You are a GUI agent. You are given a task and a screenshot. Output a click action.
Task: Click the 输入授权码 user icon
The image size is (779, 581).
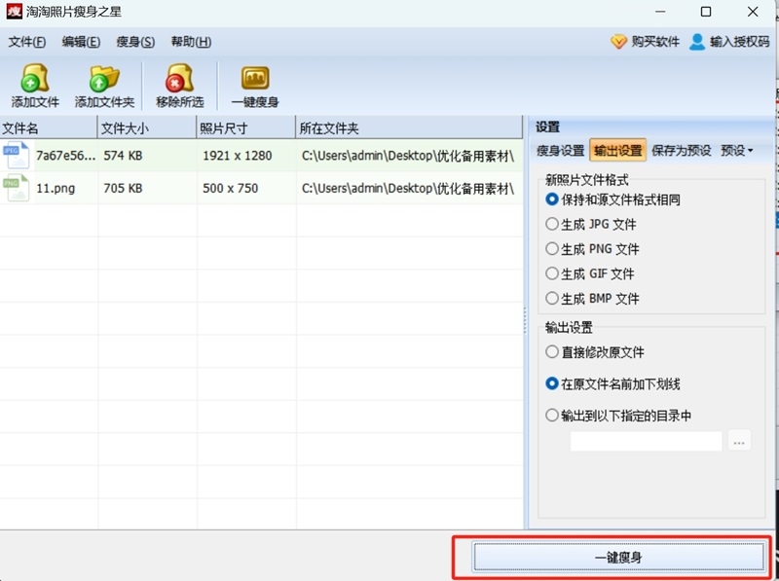click(697, 42)
